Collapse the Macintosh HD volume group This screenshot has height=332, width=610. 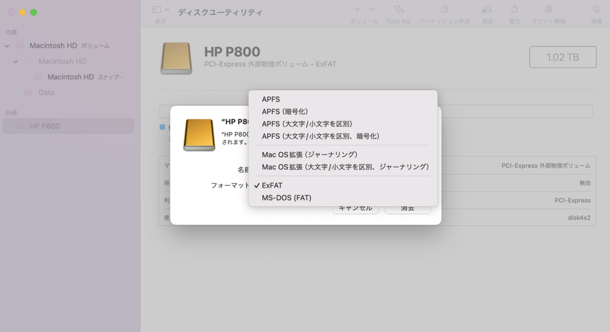(7, 46)
